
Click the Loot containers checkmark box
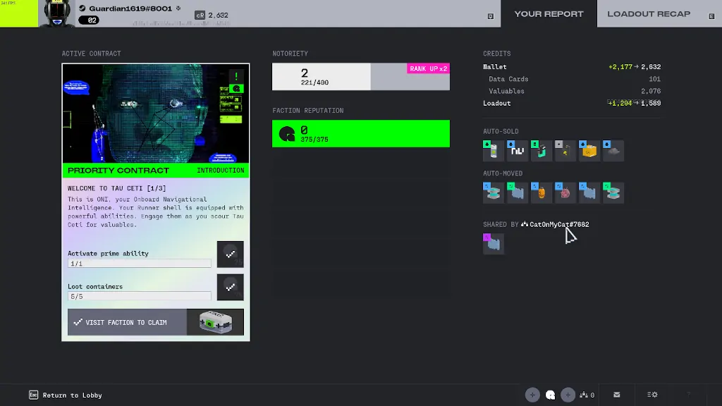(x=230, y=288)
